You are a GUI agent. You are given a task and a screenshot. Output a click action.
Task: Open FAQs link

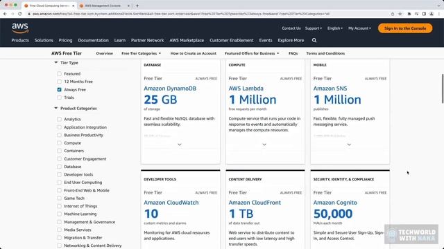(x=293, y=53)
